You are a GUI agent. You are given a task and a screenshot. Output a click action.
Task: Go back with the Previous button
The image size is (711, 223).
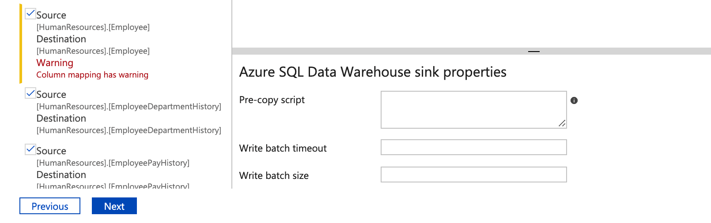click(50, 206)
